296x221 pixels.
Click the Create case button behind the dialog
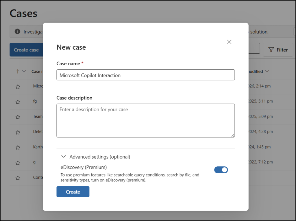pos(26,50)
